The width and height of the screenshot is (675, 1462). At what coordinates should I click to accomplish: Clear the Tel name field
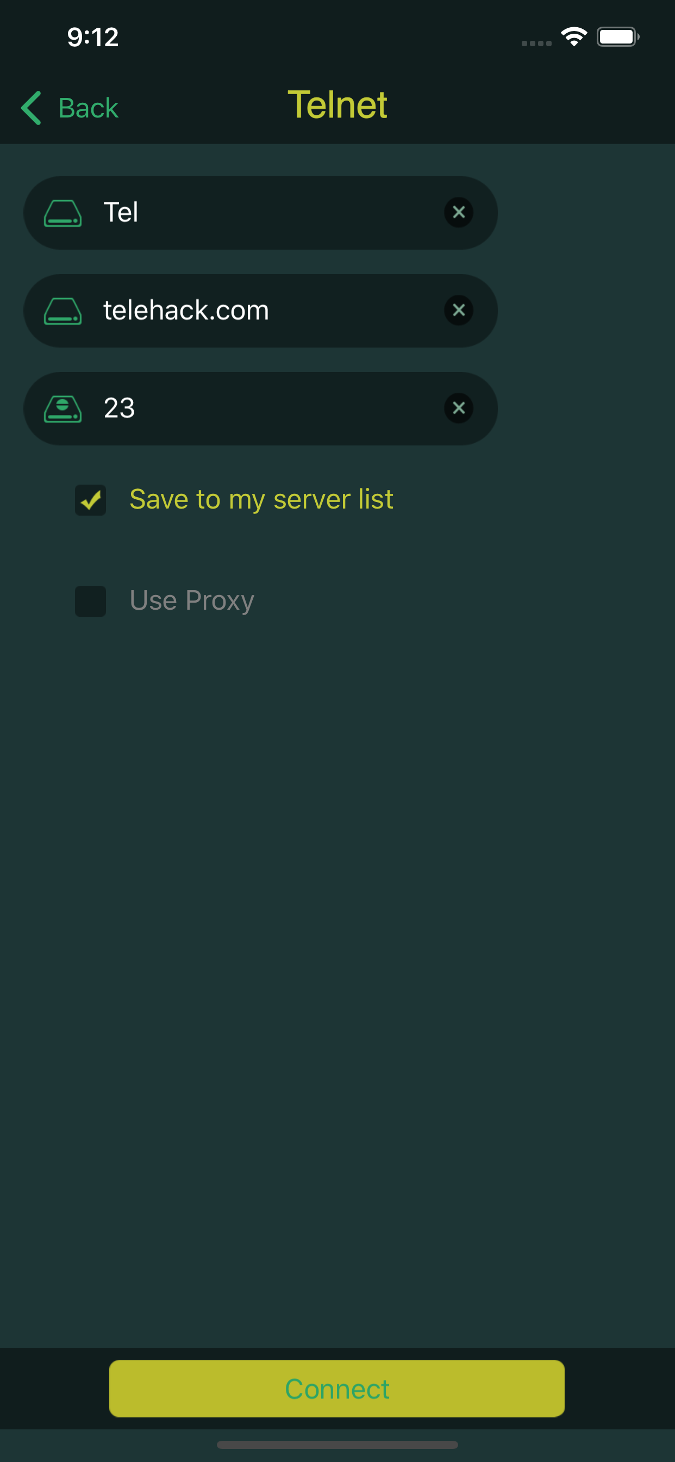click(459, 213)
